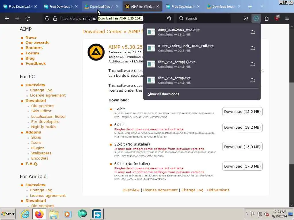Open Free Download Manager taskbar icon
The height and width of the screenshot is (220, 294).
[97, 214]
